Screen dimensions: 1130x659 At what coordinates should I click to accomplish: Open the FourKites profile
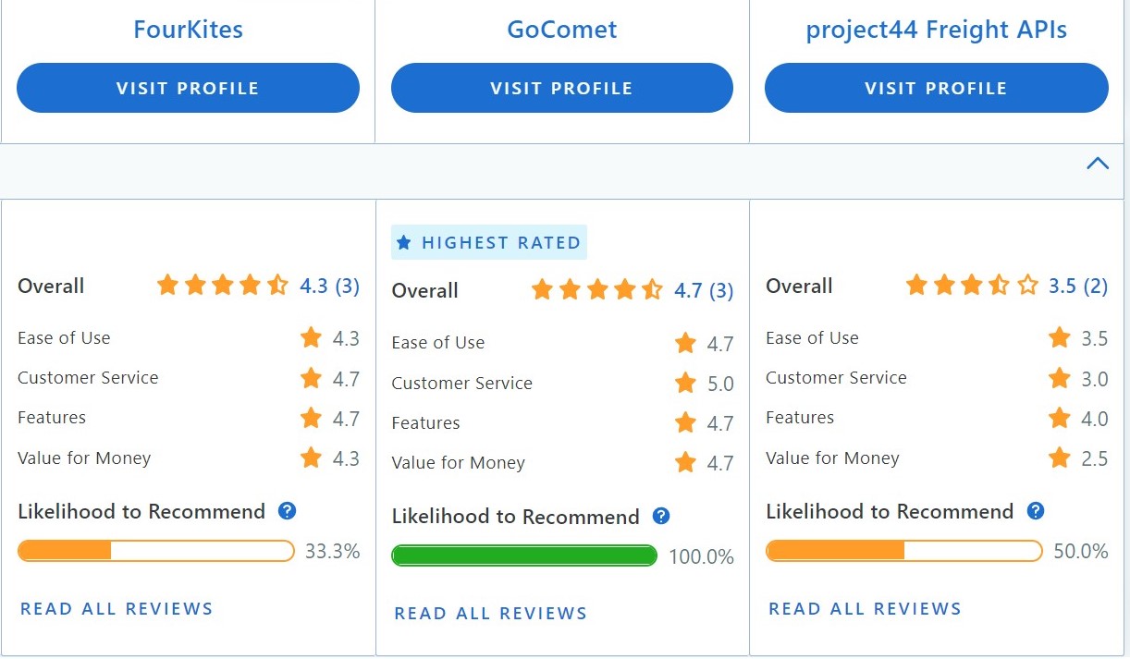click(x=188, y=88)
